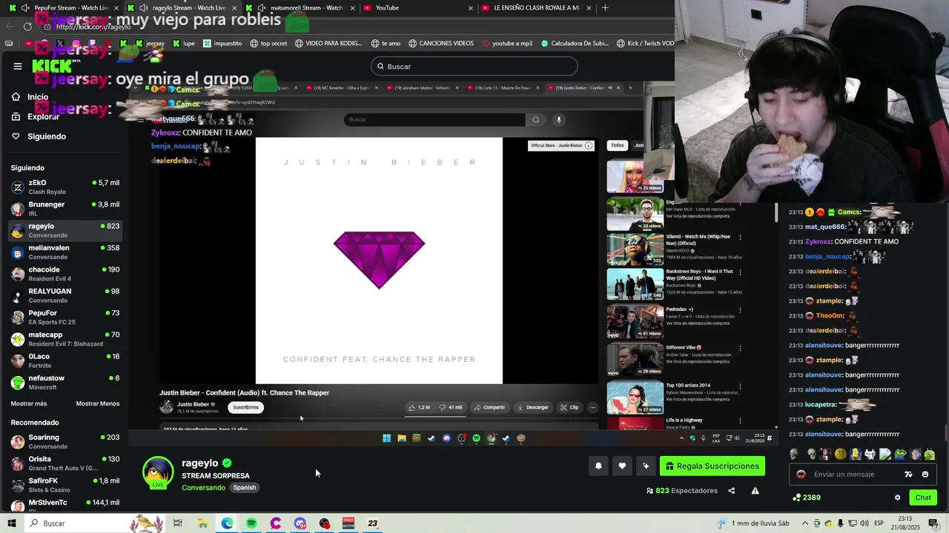Open Inicio in Kick sidebar
The width and height of the screenshot is (949, 533).
click(30, 97)
